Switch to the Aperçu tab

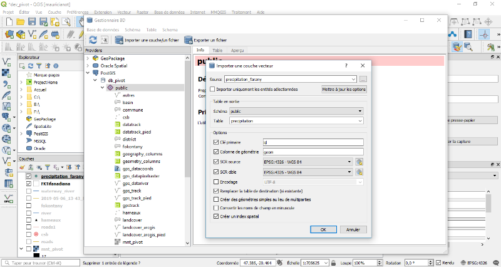point(237,50)
